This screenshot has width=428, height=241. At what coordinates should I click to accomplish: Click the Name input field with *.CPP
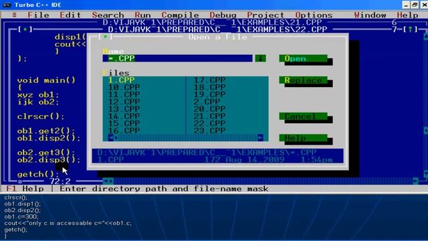click(177, 58)
